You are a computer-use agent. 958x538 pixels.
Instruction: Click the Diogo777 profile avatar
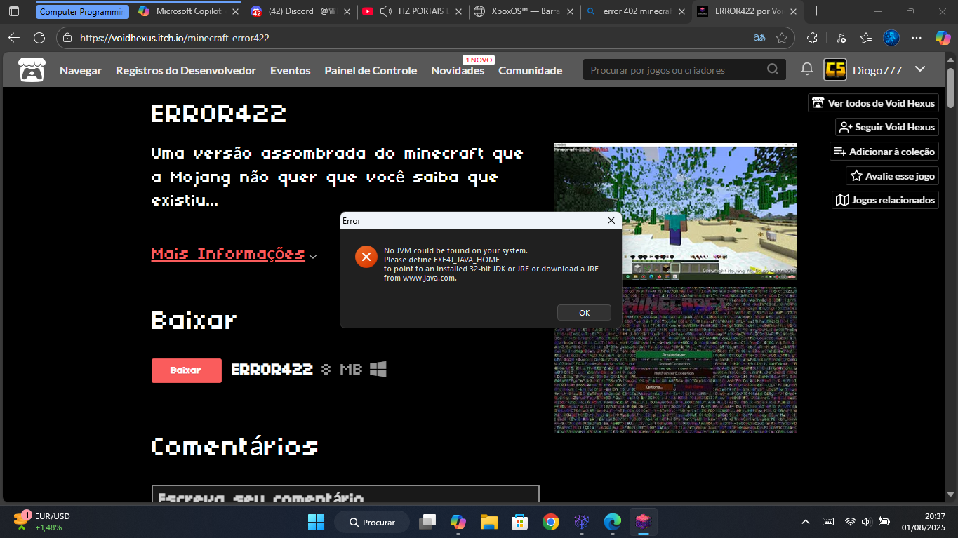tap(835, 69)
